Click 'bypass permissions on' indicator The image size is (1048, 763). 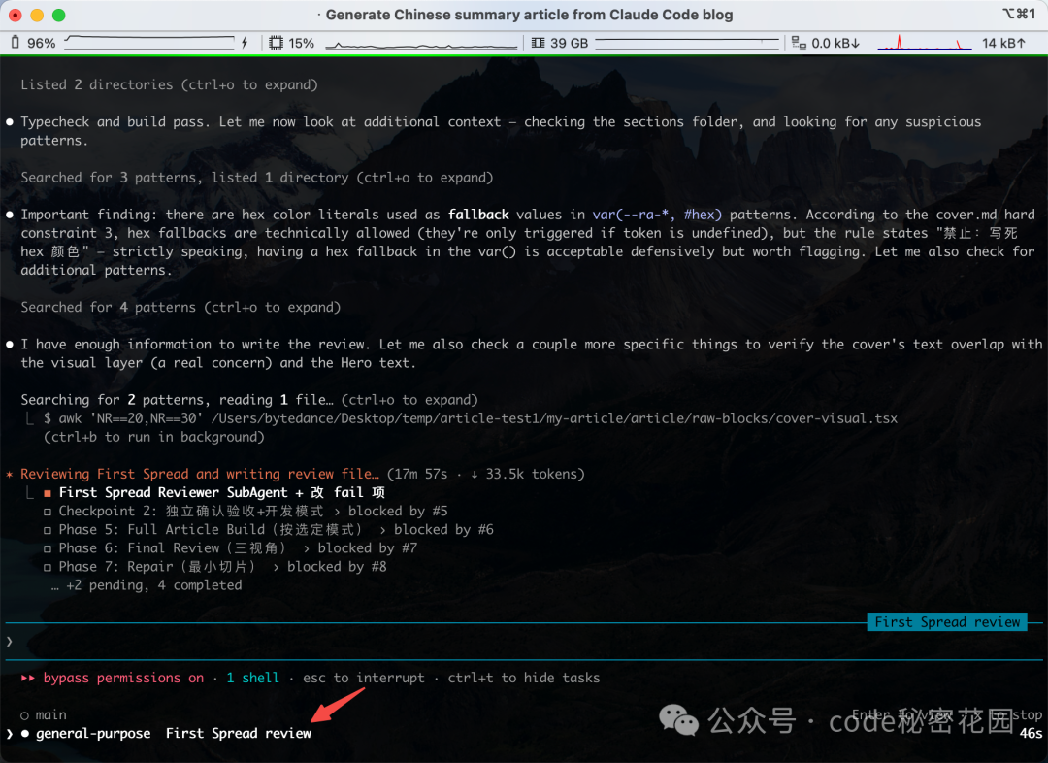pos(123,679)
